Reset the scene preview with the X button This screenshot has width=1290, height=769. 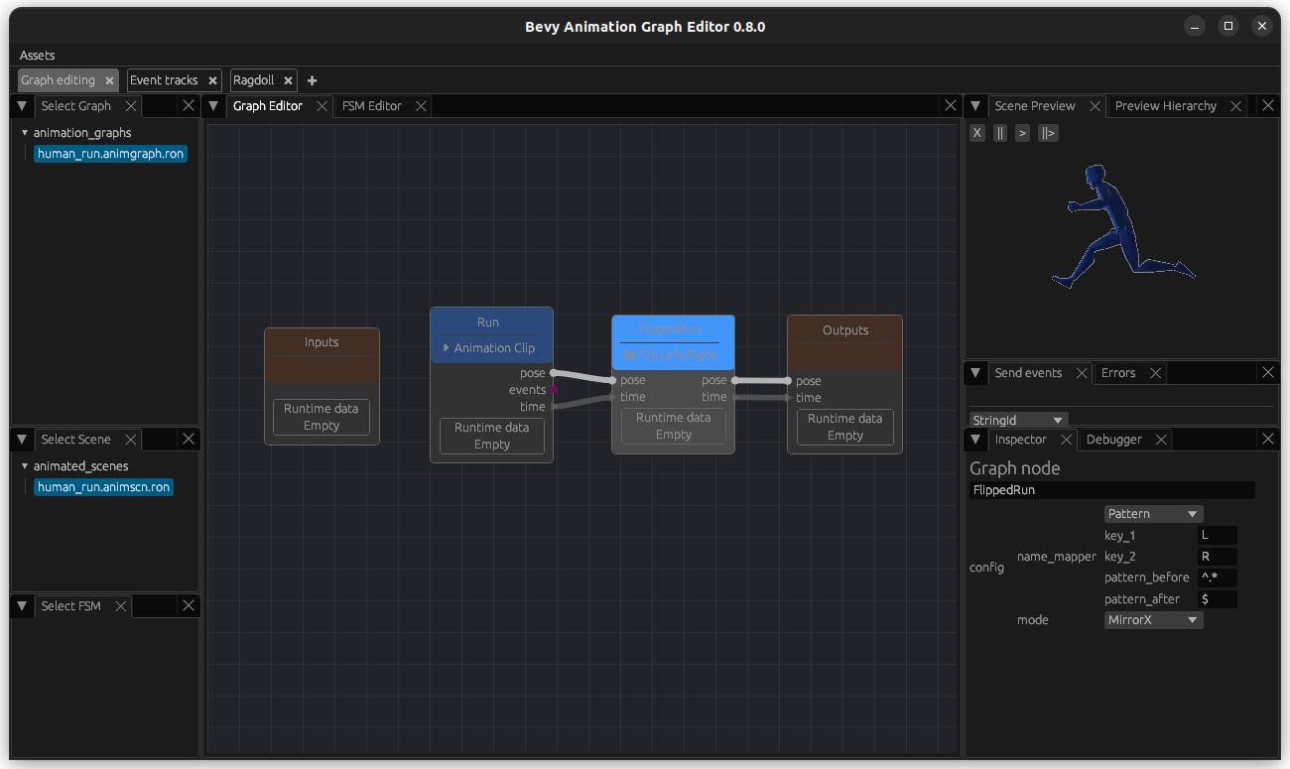coord(976,132)
